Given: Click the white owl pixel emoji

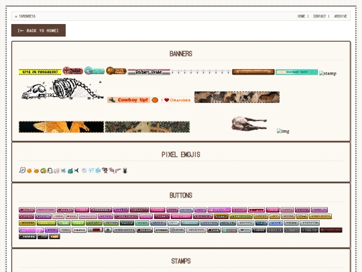Looking at the screenshot, I should pyautogui.click(x=22, y=170).
